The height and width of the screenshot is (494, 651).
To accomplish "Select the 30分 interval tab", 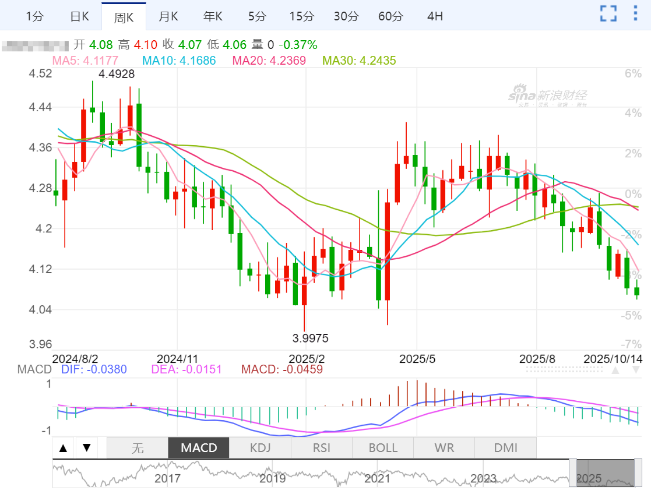I will [x=346, y=16].
